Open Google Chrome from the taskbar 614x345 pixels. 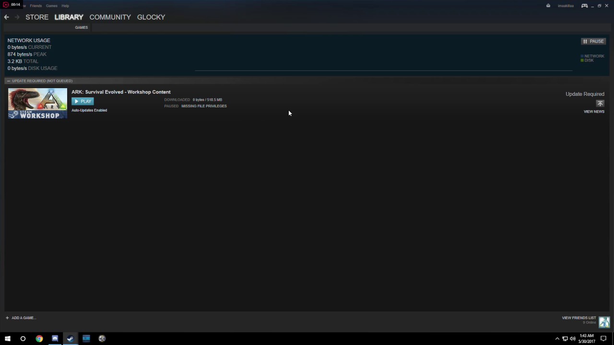[39, 339]
